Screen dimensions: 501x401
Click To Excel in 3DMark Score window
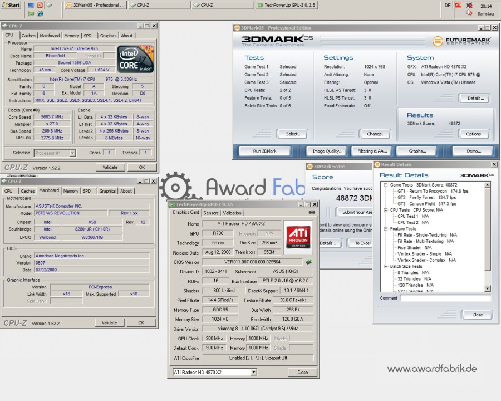pos(360,243)
